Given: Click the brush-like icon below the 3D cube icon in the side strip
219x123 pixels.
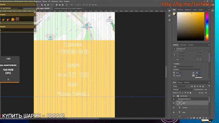Looking at the screenshot, I should pyautogui.click(x=169, y=20).
